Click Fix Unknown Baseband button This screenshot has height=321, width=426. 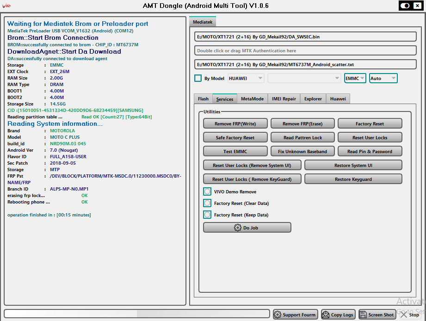pyautogui.click(x=303, y=151)
